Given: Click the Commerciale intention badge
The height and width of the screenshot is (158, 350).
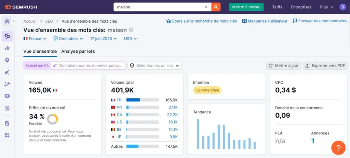Looking at the screenshot, I should pos(207,90).
